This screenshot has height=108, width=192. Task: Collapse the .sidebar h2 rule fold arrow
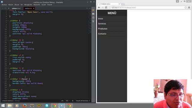click(8, 40)
